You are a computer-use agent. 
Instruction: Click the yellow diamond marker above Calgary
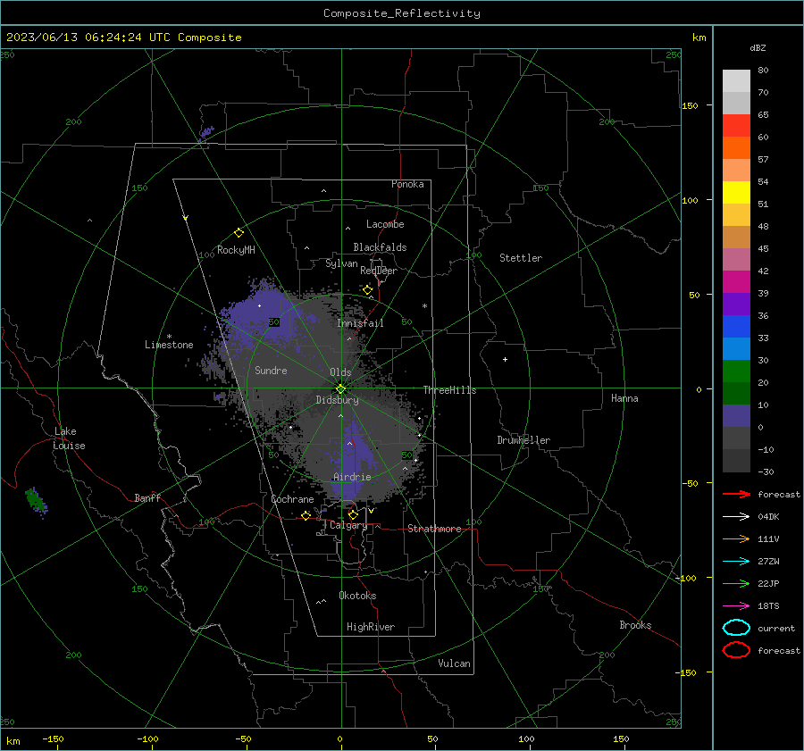353,514
